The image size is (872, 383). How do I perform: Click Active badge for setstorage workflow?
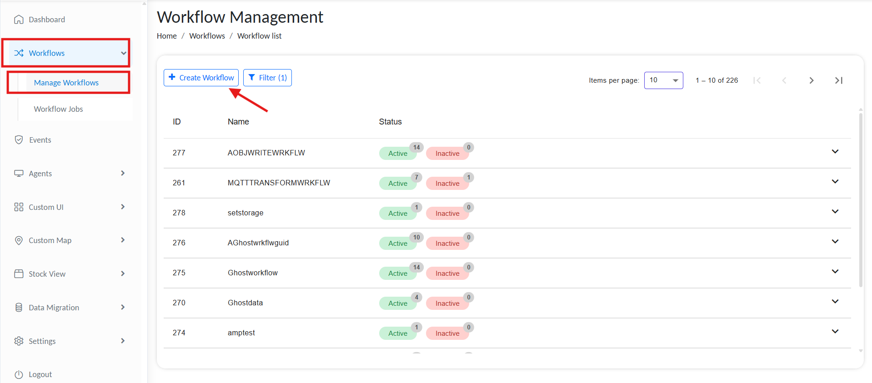click(x=397, y=214)
